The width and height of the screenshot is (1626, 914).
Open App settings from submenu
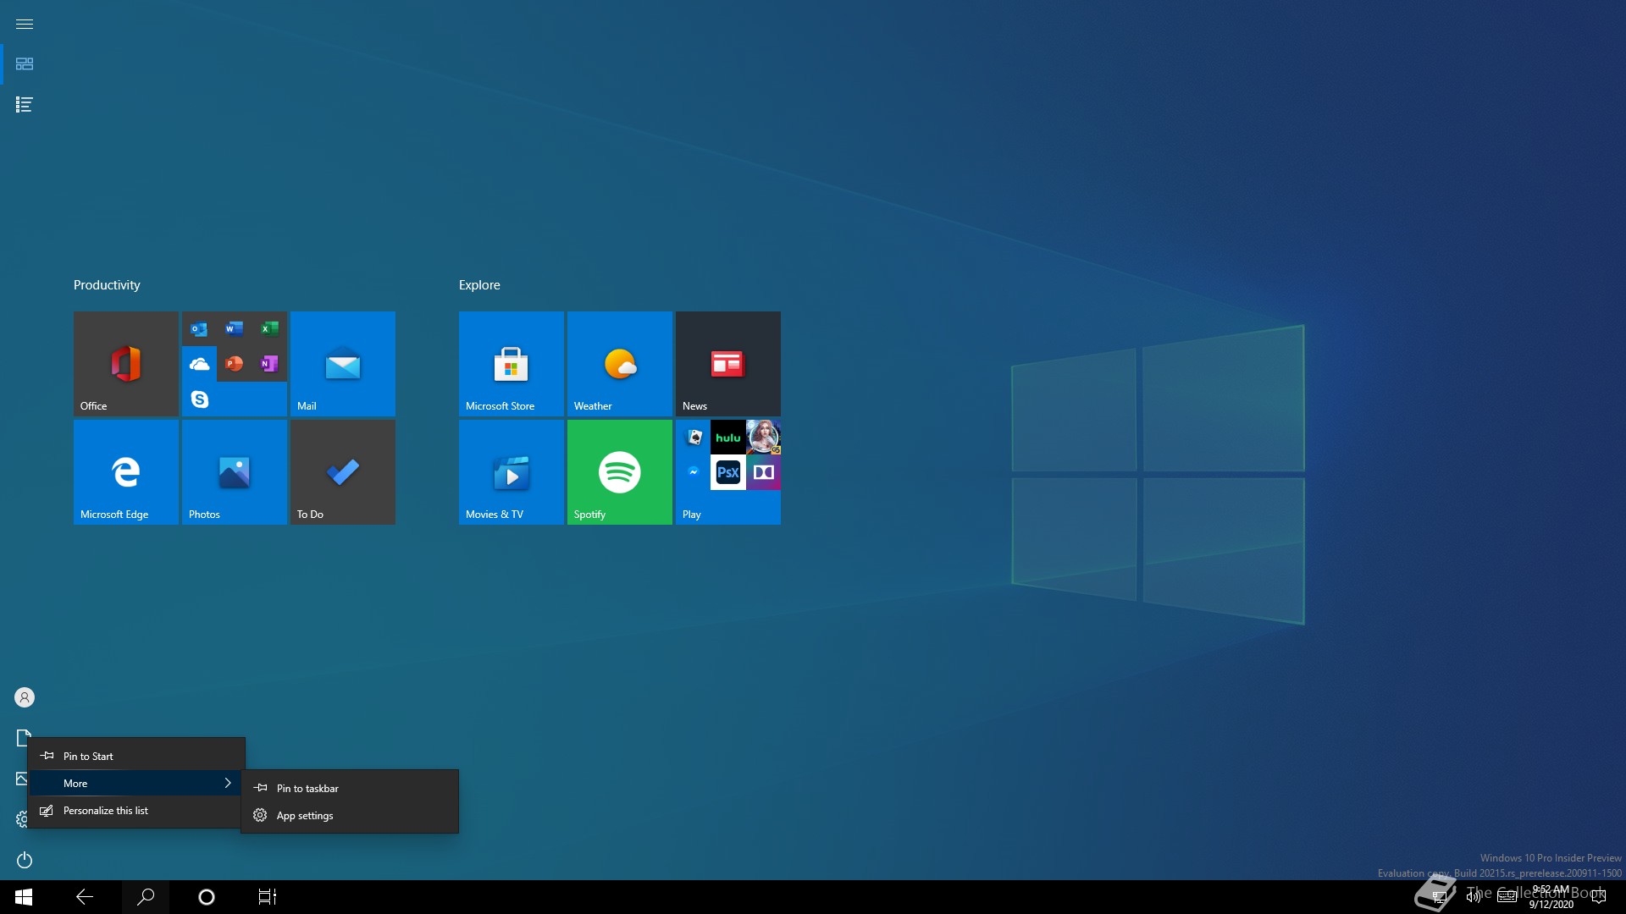350,815
